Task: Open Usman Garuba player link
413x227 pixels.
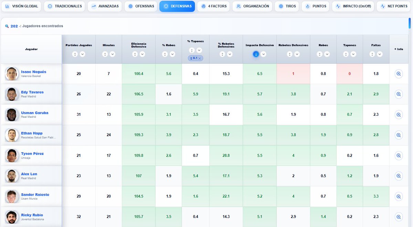Action: click(x=35, y=113)
